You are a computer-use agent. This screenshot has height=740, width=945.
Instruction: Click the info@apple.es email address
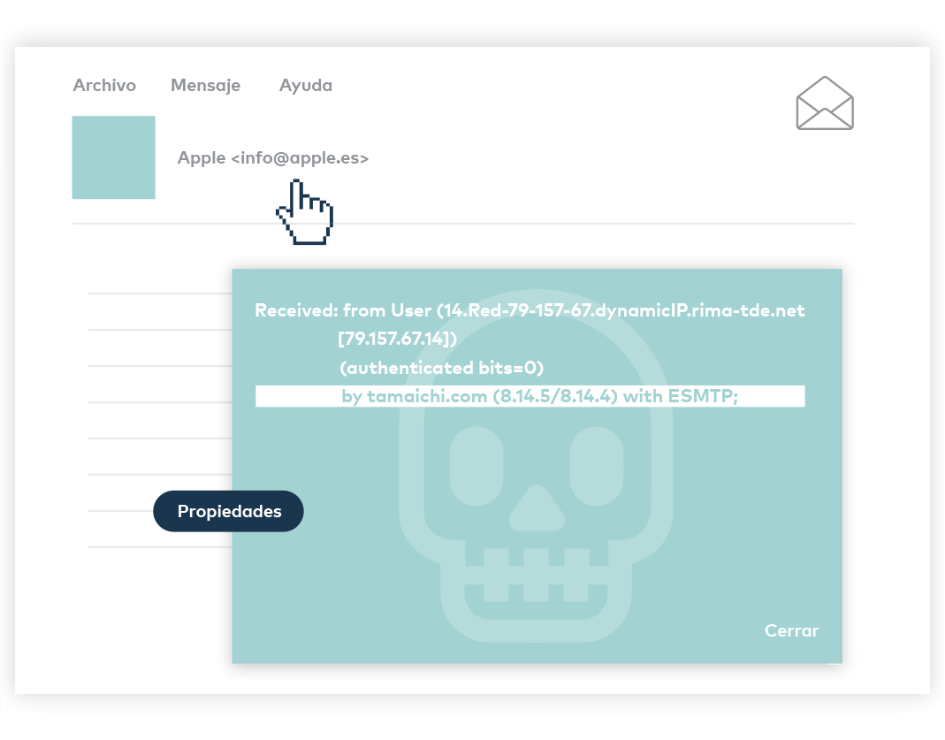300,158
